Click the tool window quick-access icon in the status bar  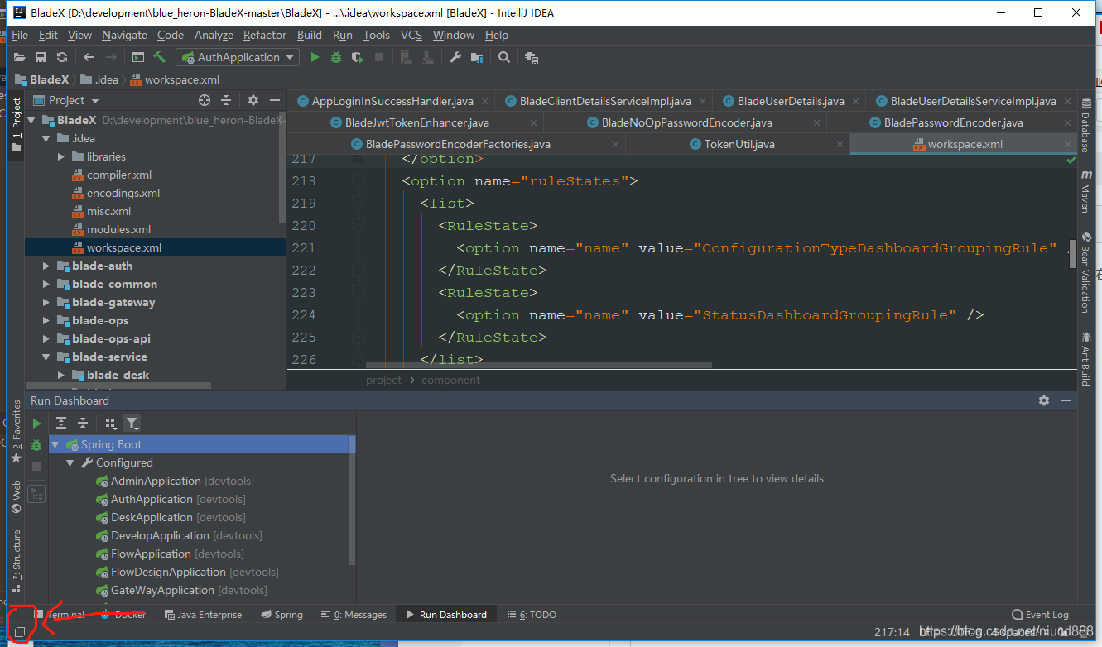[20, 632]
